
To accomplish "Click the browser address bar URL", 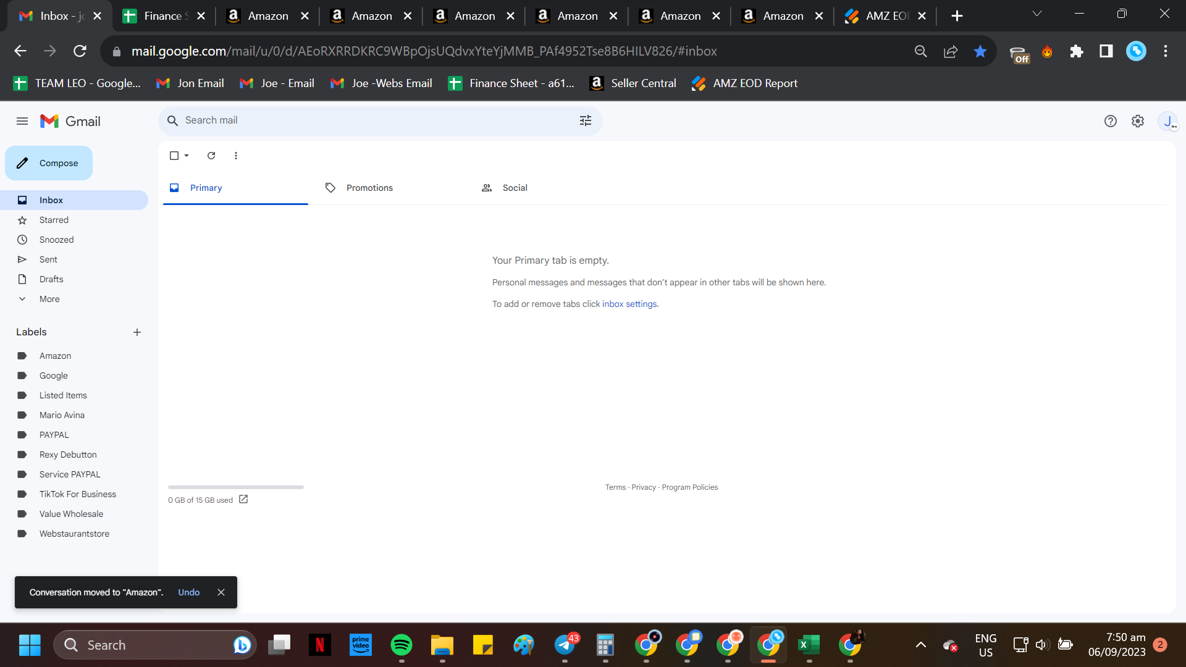I will pos(424,51).
